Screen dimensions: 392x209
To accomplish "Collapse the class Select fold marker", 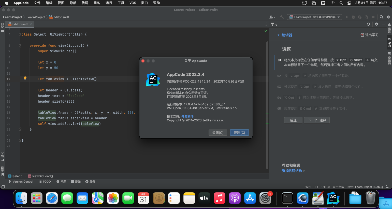I will tap(20, 35).
